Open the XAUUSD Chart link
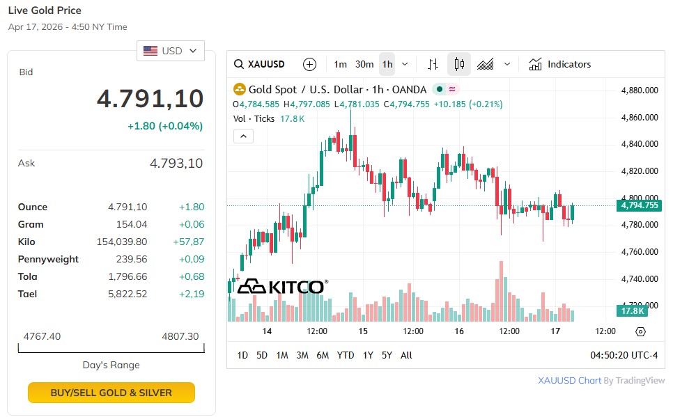 (x=569, y=380)
